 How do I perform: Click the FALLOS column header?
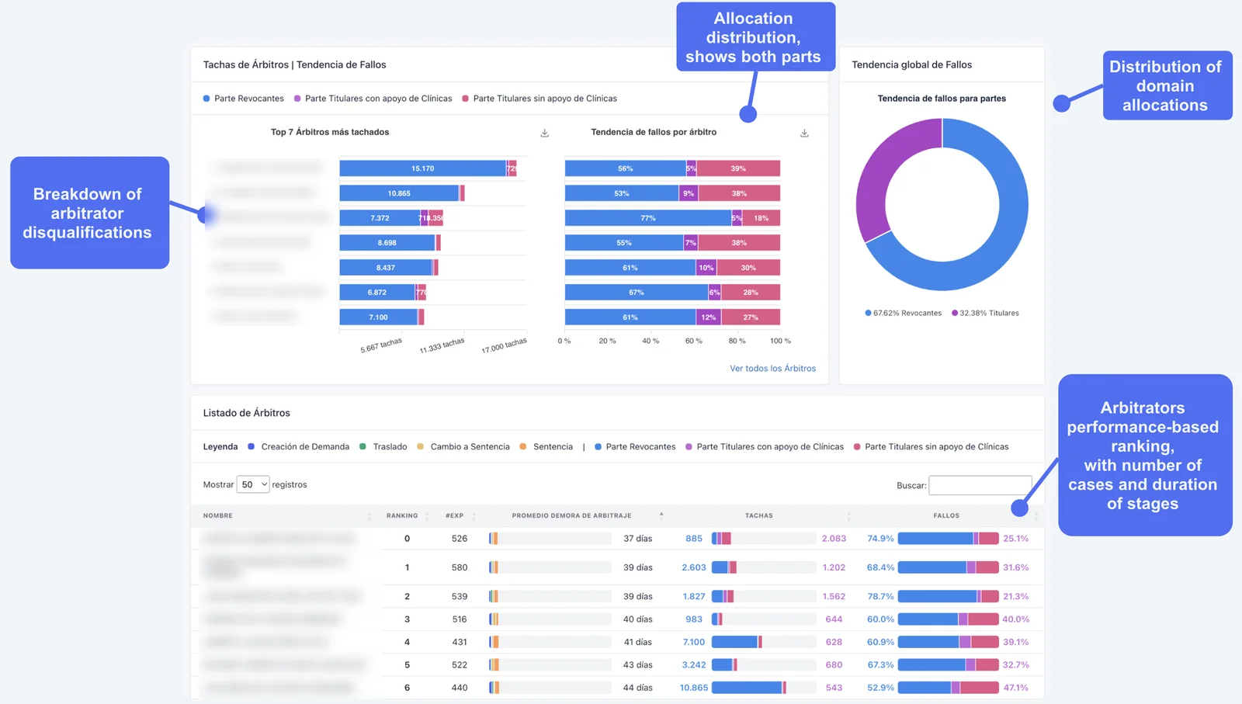tap(946, 516)
